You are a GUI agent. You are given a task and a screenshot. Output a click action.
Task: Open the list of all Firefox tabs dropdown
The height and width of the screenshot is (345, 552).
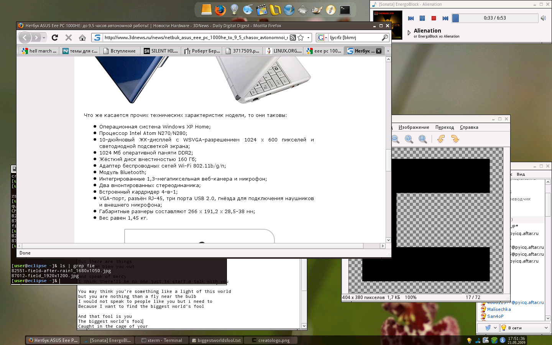(388, 51)
